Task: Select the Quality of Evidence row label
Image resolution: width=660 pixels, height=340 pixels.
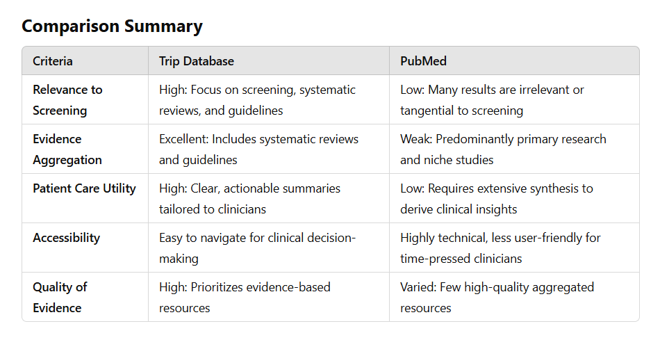Action: [x=60, y=298]
